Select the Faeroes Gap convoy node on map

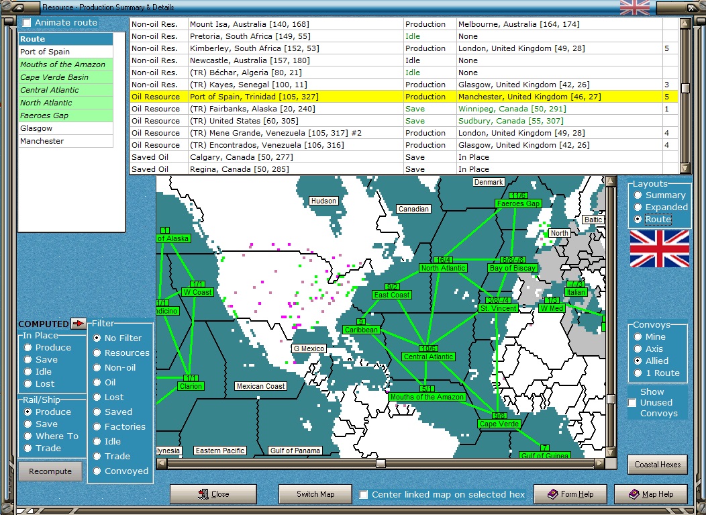pyautogui.click(x=517, y=203)
